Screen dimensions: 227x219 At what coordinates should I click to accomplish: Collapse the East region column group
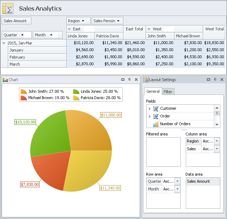coord(69,29)
